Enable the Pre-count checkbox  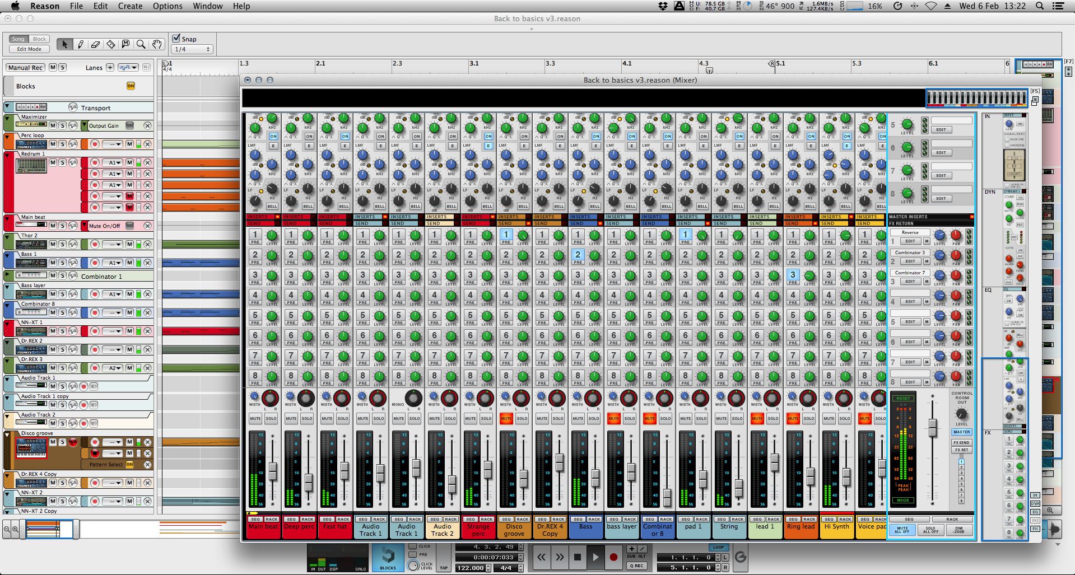[413, 554]
